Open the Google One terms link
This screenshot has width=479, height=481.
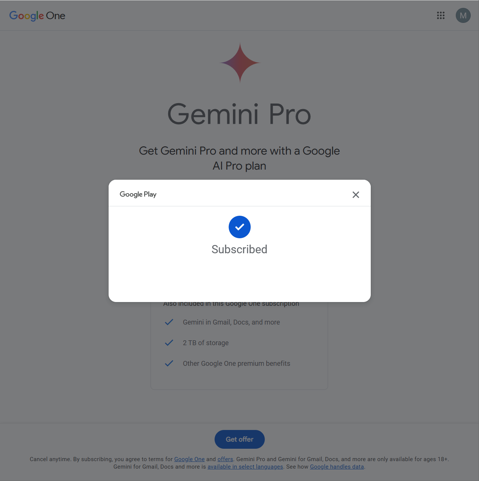[x=190, y=459]
